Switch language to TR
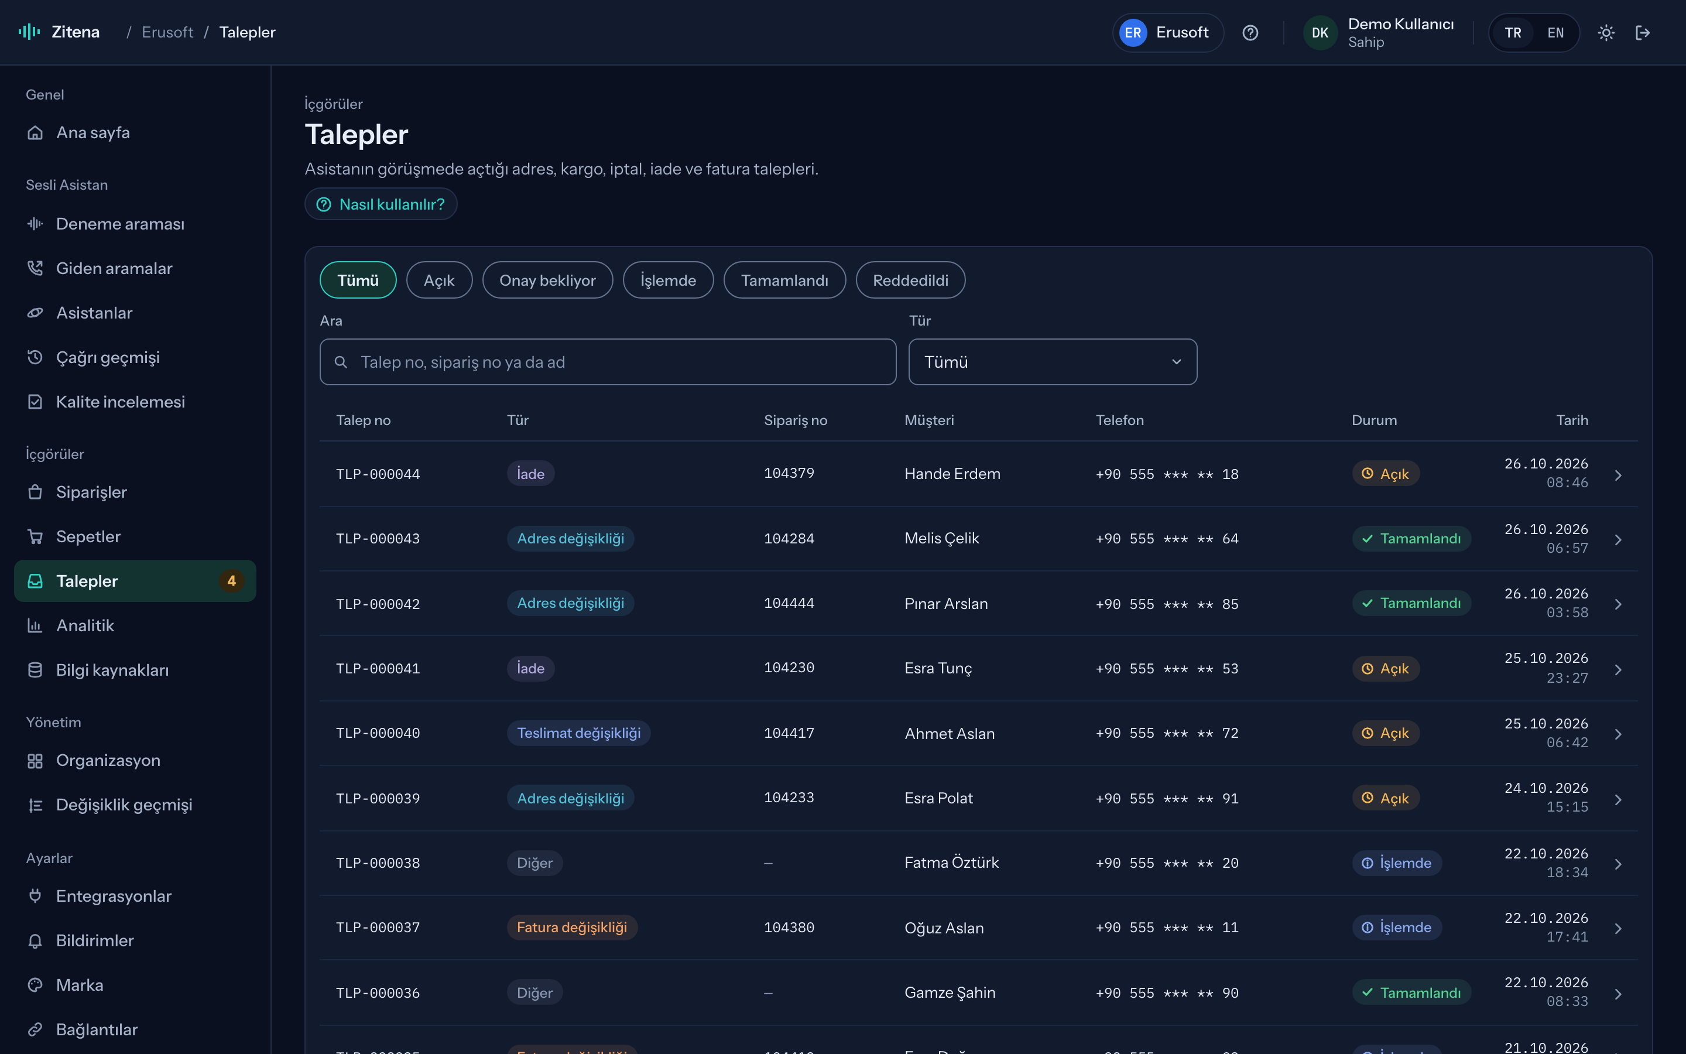This screenshot has height=1054, width=1686. [x=1513, y=33]
